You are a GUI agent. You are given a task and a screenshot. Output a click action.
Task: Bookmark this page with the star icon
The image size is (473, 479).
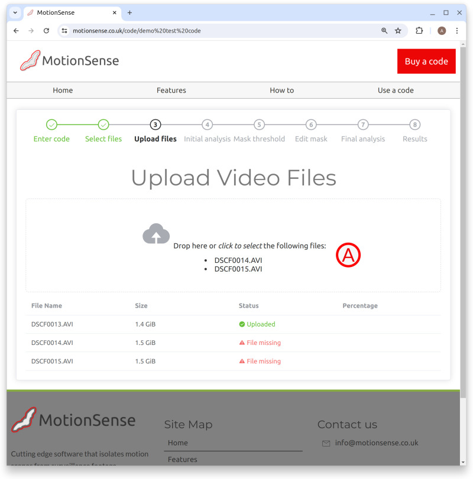coord(398,31)
